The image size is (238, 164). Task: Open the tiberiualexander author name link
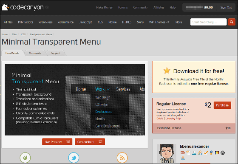pos(194,147)
